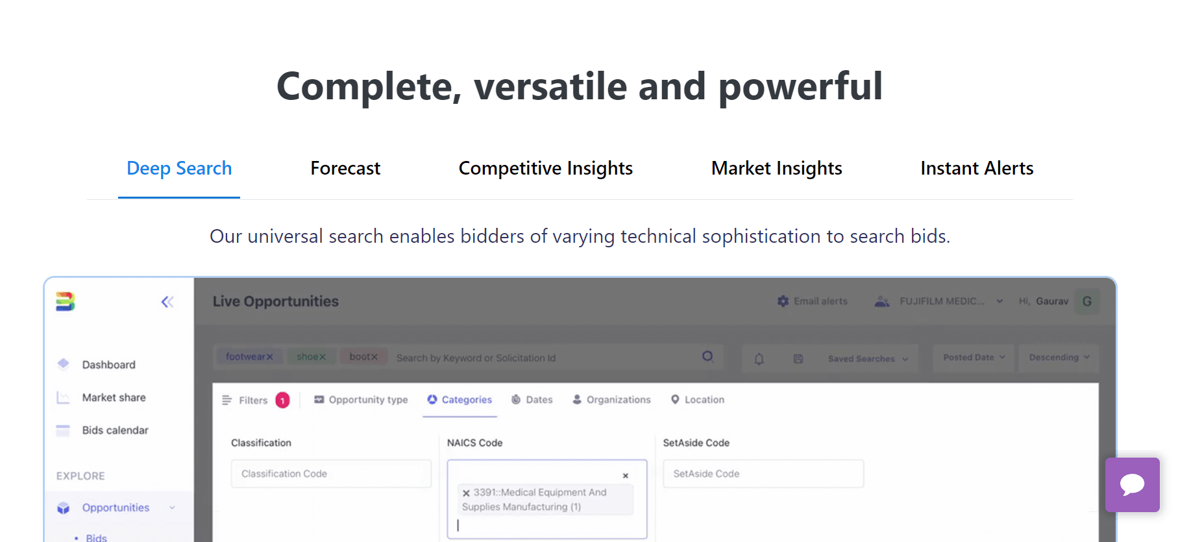Remove the 3391 Medical Equipment NAICS tag
Image resolution: width=1178 pixels, height=542 pixels.
(x=466, y=493)
